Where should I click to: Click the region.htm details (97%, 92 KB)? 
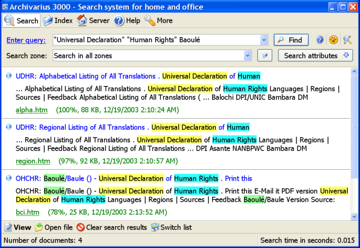coord(118,161)
